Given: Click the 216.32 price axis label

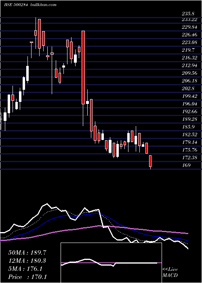Looking at the screenshot, I should click(x=189, y=58).
